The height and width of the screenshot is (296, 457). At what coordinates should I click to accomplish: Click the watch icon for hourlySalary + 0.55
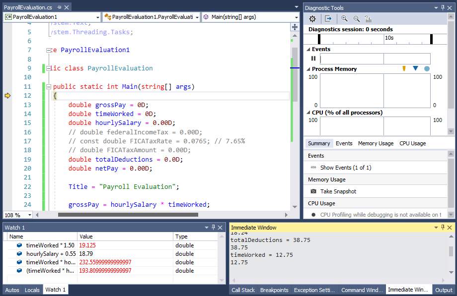(19, 253)
